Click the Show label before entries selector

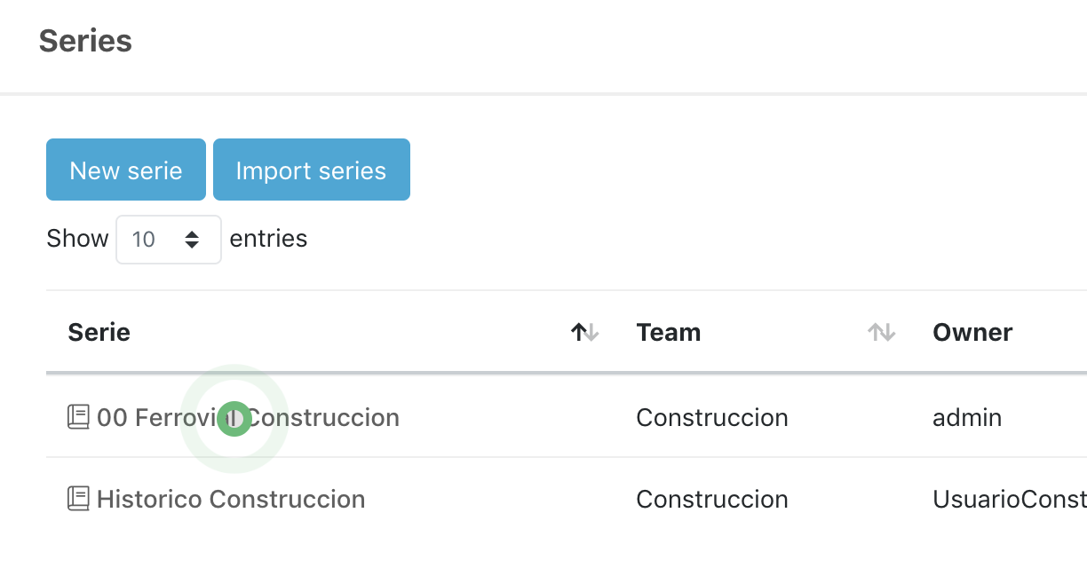77,239
